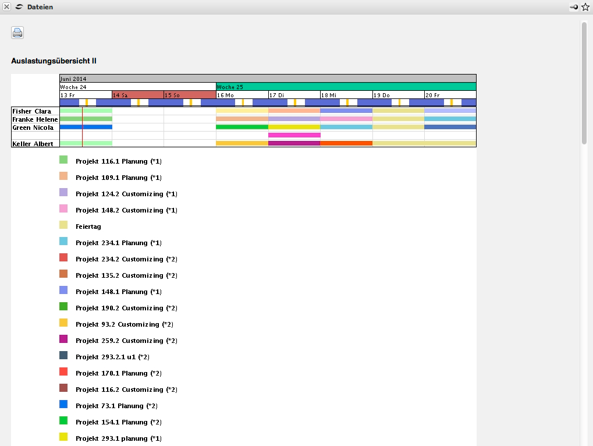Click the Juni 2014 month header
Viewport: 593px width, 446px height.
(268, 79)
